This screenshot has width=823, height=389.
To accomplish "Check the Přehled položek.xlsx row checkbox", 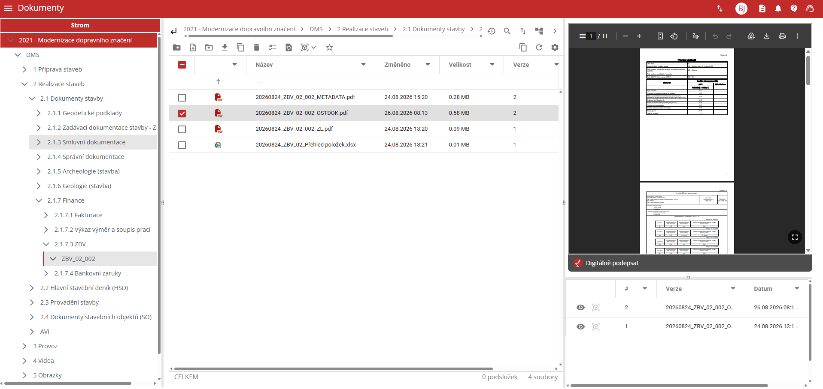I will click(182, 145).
